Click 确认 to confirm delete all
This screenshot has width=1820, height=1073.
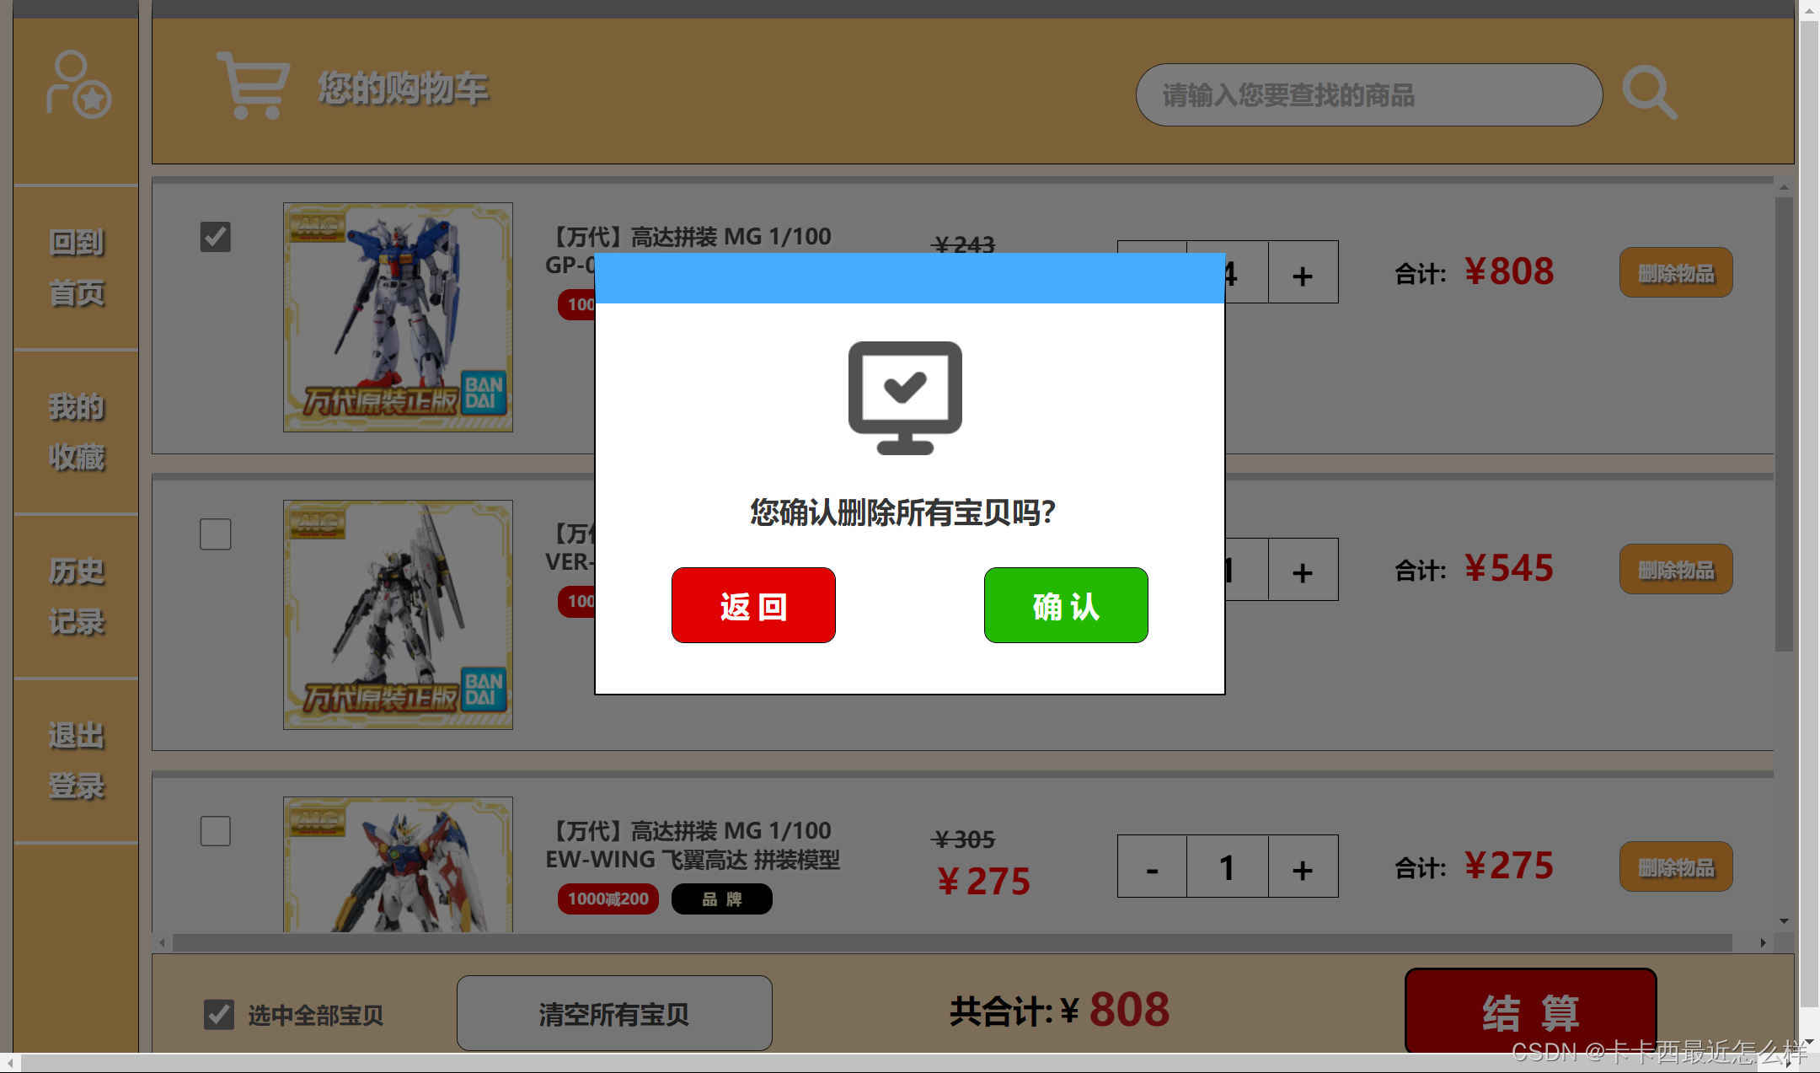point(1064,605)
